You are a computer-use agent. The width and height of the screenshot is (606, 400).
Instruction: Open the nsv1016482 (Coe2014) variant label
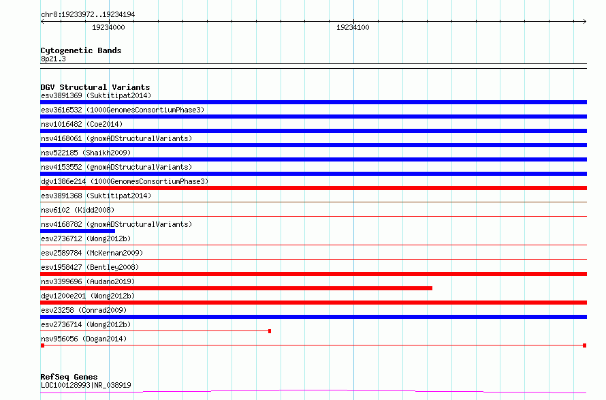point(82,124)
